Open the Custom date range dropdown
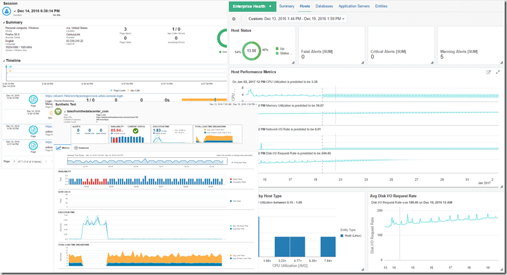Screen dimensions: 507x275 (x=296, y=19)
